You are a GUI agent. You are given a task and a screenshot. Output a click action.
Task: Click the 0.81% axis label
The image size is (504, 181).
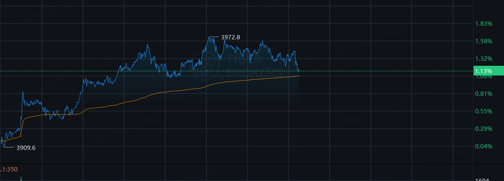tap(483, 94)
